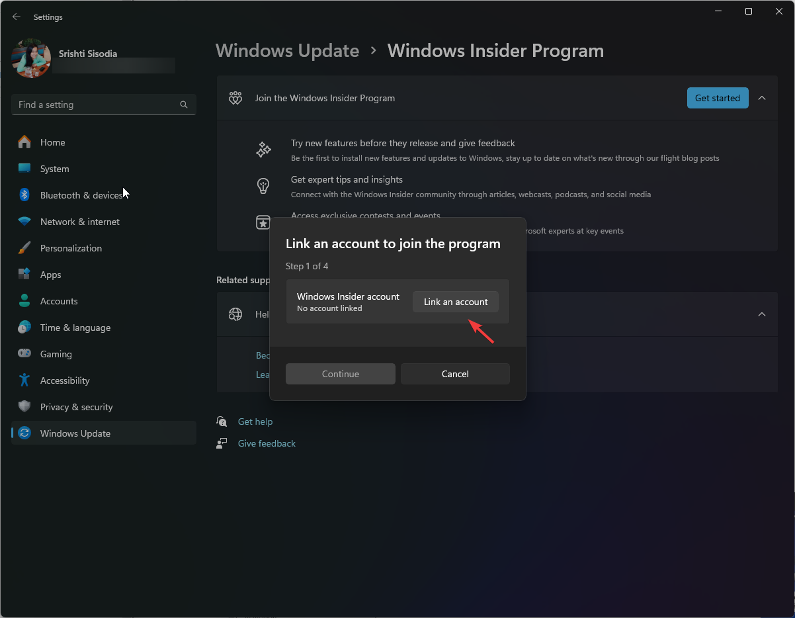Open the Apps settings icon
795x618 pixels.
coord(24,275)
